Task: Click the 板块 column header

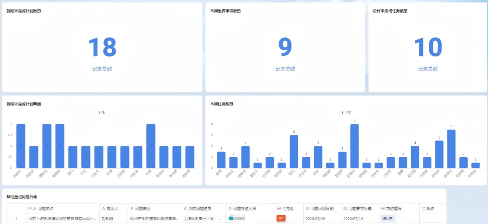Action: tap(432, 209)
